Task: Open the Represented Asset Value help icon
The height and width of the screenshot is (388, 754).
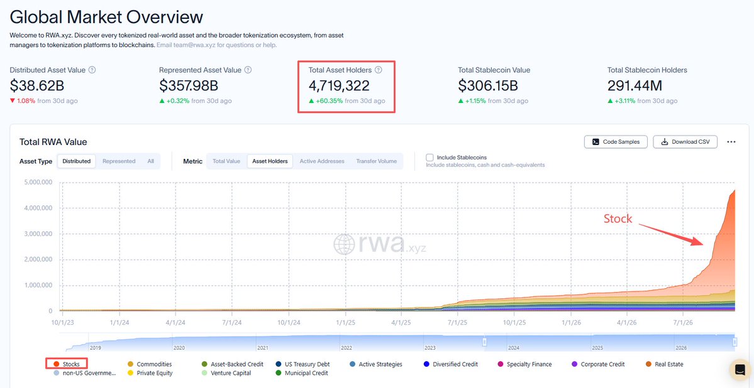Action: coord(248,70)
